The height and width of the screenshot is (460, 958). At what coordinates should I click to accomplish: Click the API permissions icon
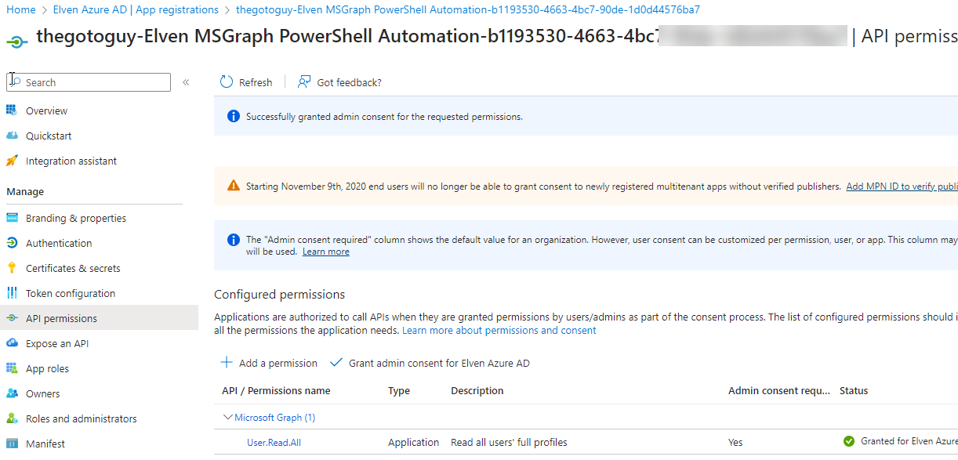tap(12, 318)
